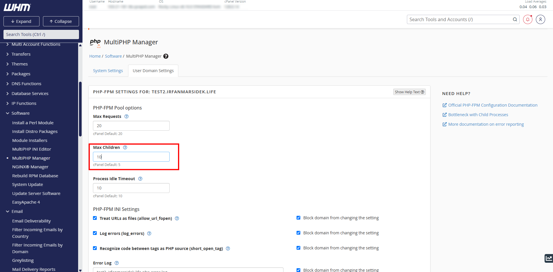Toggle Block domain checkbox for log_errors

tap(298, 233)
